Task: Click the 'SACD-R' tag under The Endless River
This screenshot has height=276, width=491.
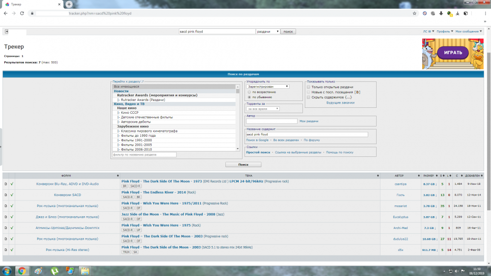Action: 128,197
